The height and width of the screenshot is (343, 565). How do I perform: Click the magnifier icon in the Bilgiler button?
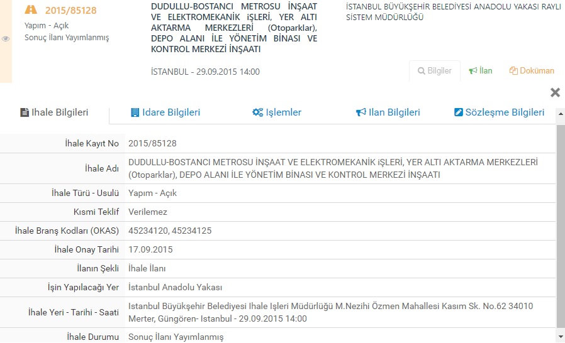pos(422,71)
